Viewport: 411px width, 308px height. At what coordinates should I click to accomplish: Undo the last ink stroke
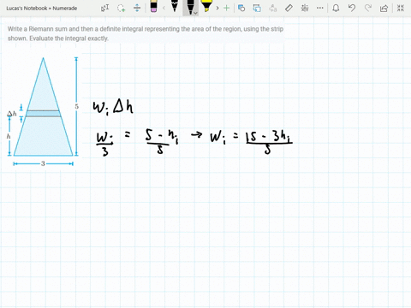pyautogui.click(x=352, y=8)
